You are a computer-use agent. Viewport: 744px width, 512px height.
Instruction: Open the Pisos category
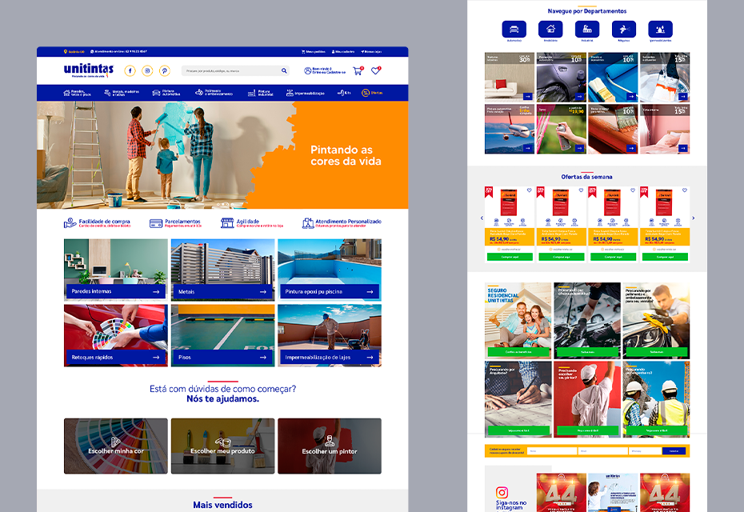tap(223, 335)
